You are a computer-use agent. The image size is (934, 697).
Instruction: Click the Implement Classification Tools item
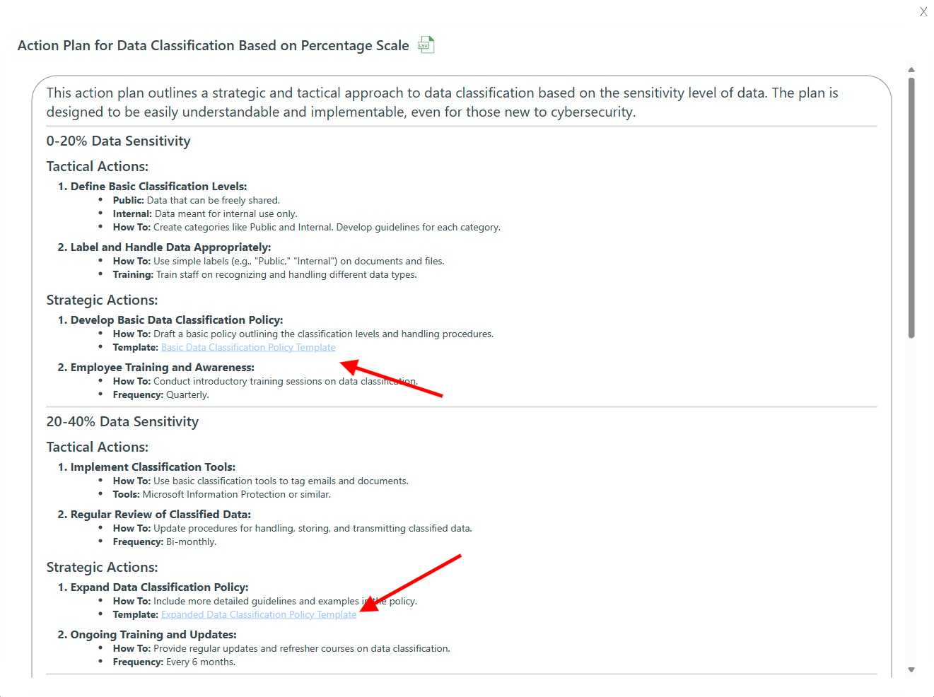coord(153,467)
